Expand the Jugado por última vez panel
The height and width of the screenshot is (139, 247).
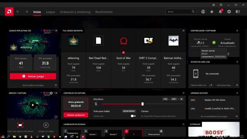(x=56, y=31)
